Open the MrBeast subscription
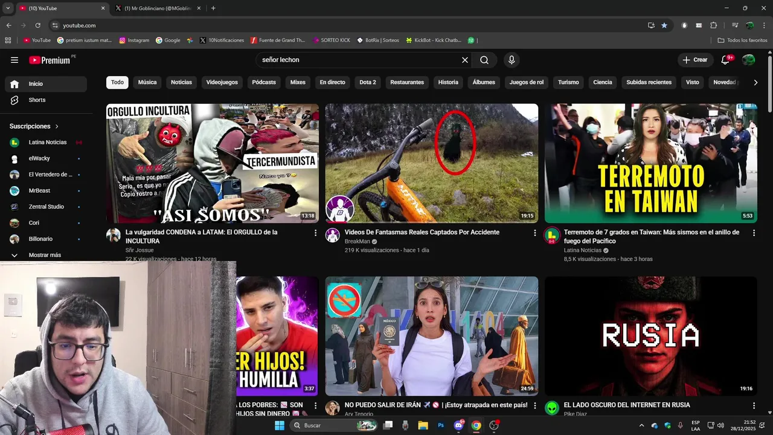 (46, 190)
